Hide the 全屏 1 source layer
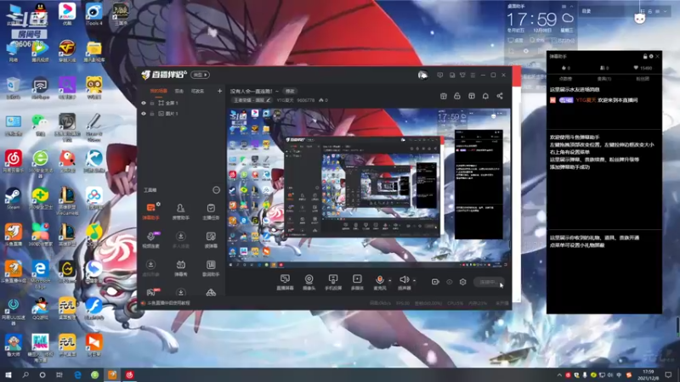 [x=144, y=103]
